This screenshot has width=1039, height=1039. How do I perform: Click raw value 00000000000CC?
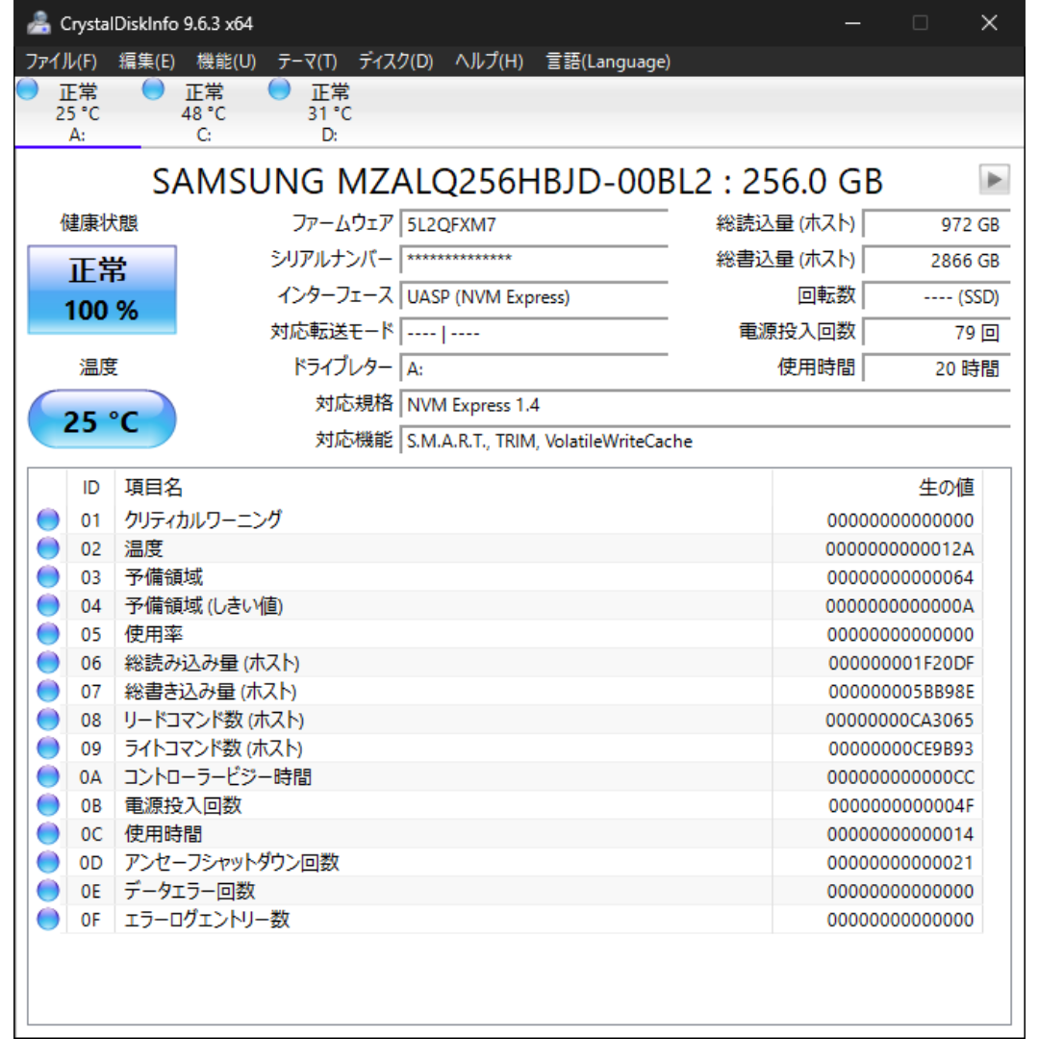coord(900,776)
